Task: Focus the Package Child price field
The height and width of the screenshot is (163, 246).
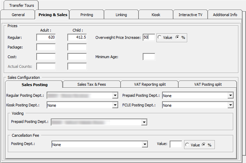Action: click(x=77, y=47)
